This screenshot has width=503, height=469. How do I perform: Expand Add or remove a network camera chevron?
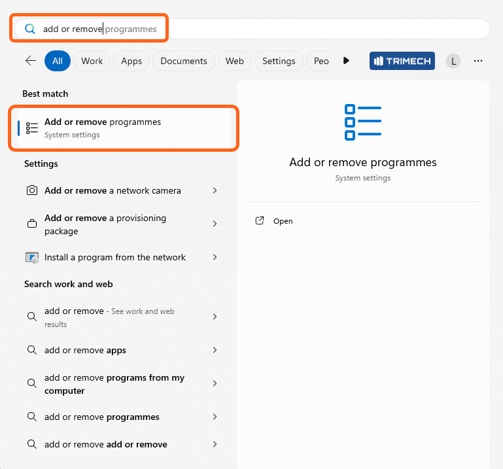tap(215, 190)
